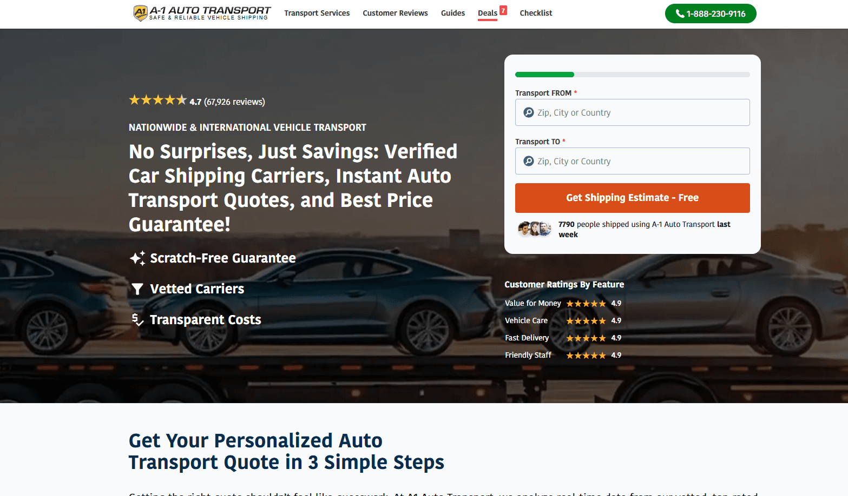Click the search icon in Transport FROM field
Viewport: 848px width, 496px height.
pyautogui.click(x=529, y=112)
